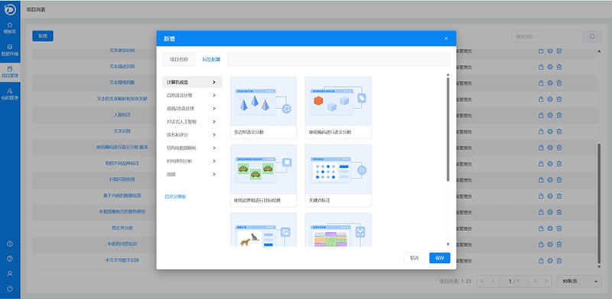The image size is (612, 299).
Task: Expand the 视频 category chevron
Action: pos(214,175)
